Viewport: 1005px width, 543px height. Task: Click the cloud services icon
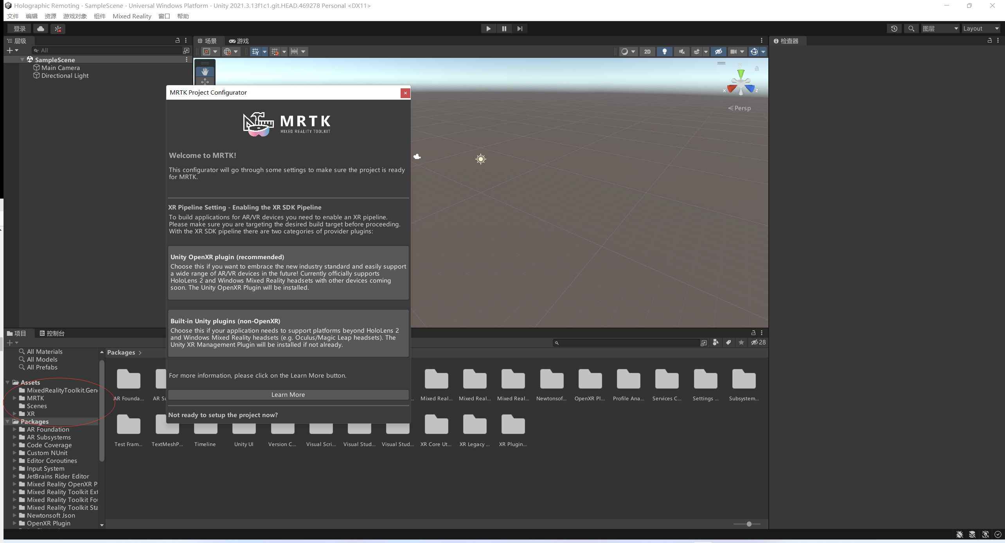41,29
